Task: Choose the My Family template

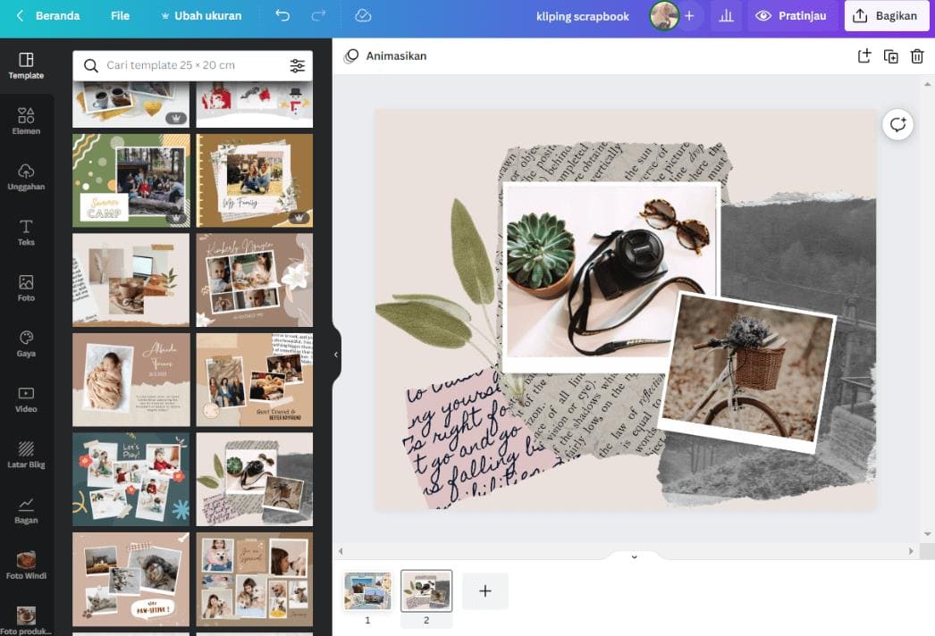Action: (255, 180)
